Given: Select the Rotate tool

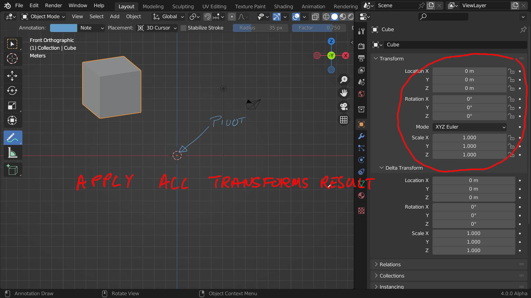Looking at the screenshot, I should pyautogui.click(x=12, y=91).
